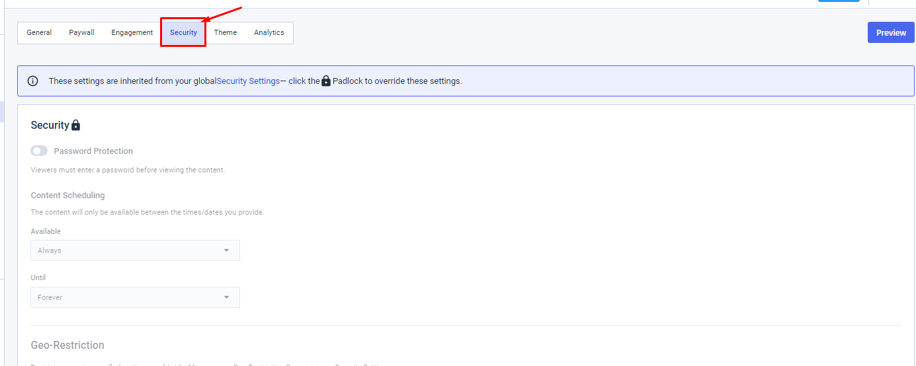
Task: Toggle the Password Protection switch
Action: coord(39,151)
